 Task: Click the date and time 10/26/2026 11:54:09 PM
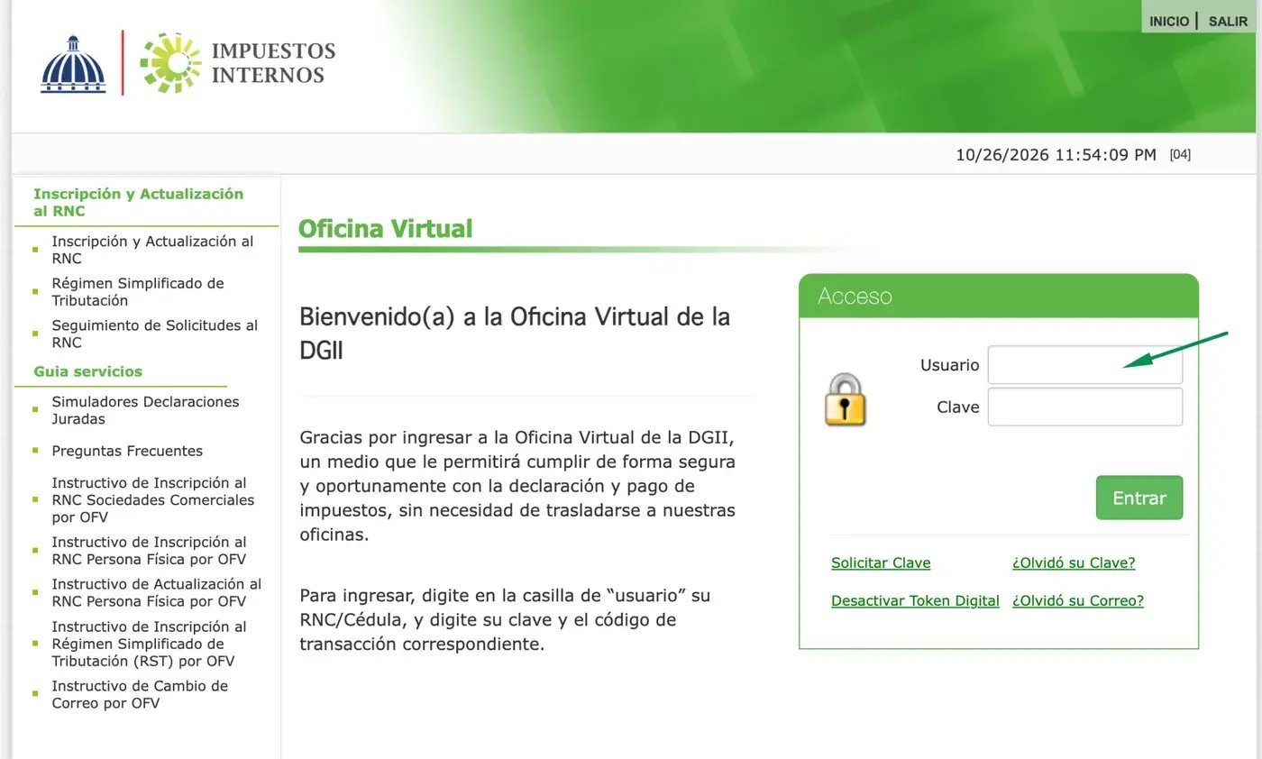1056,155
